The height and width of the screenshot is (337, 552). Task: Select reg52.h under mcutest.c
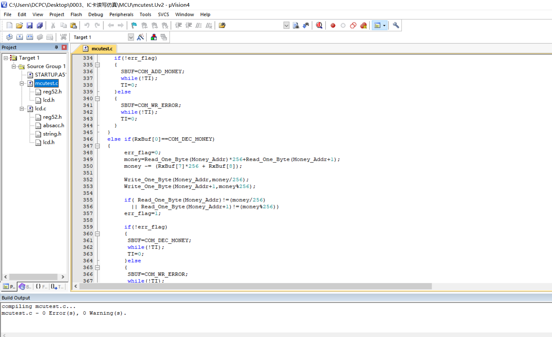tap(52, 92)
